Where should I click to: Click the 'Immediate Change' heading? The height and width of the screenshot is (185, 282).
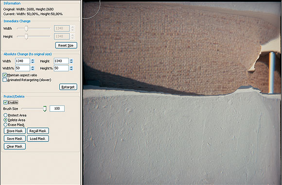tap(17, 21)
